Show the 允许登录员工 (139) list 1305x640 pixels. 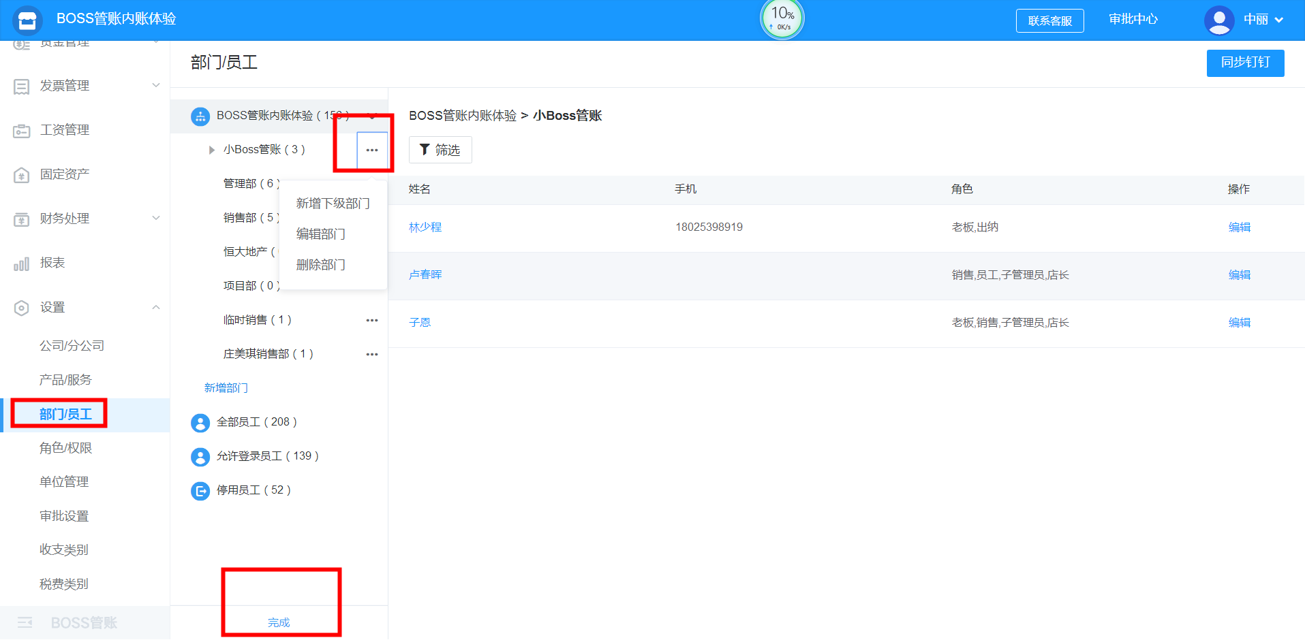coord(268,456)
